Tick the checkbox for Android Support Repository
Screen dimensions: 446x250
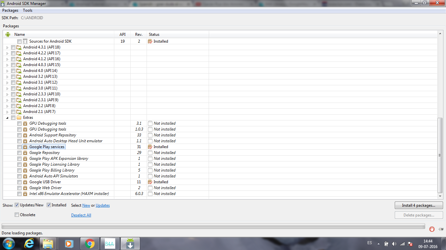click(x=20, y=135)
